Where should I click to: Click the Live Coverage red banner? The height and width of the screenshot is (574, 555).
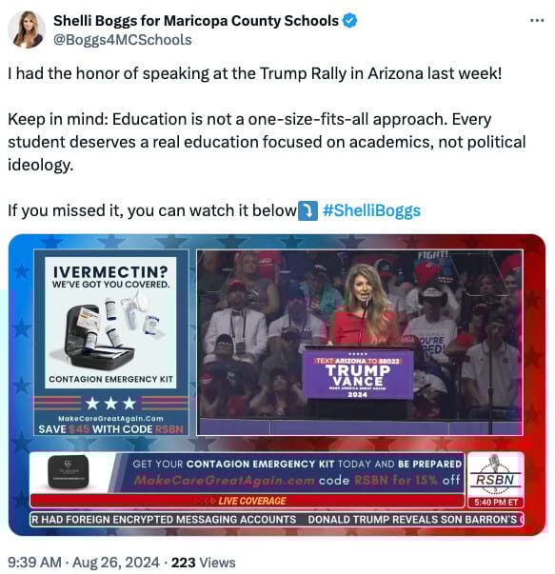click(x=248, y=501)
